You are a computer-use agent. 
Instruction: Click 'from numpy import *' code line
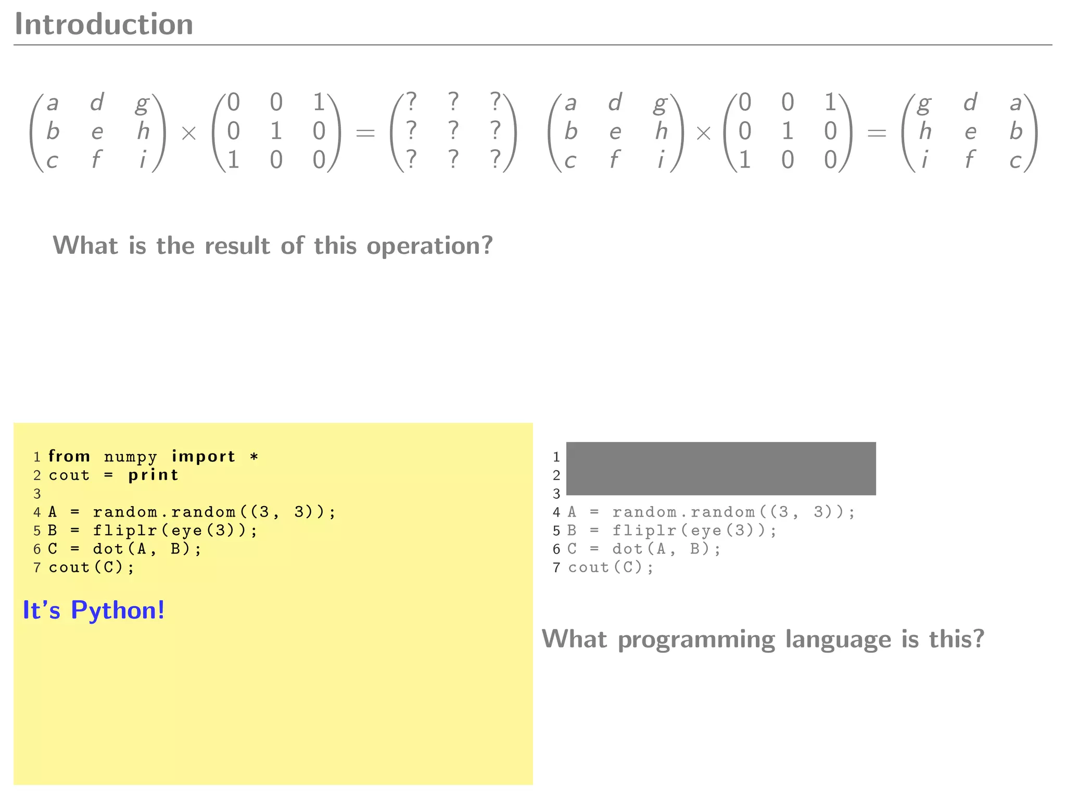click(154, 456)
